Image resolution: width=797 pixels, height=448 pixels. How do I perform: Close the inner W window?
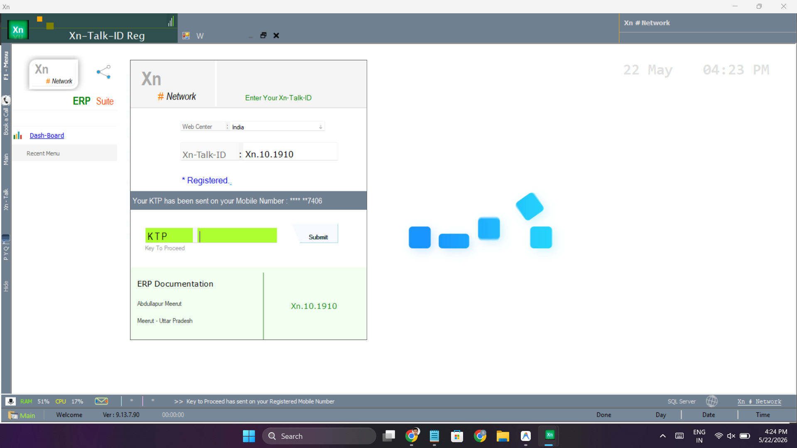(x=276, y=35)
